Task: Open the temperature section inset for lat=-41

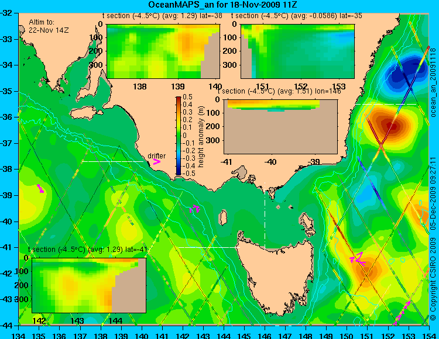Action: [x=89, y=285]
